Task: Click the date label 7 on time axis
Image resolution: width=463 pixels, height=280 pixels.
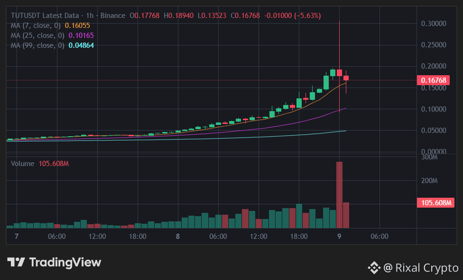Action: pyautogui.click(x=17, y=236)
